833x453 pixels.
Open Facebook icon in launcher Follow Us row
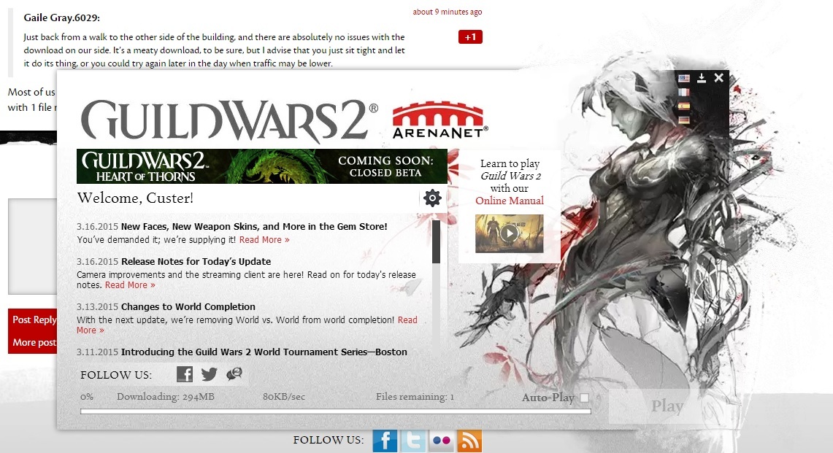pyautogui.click(x=185, y=374)
